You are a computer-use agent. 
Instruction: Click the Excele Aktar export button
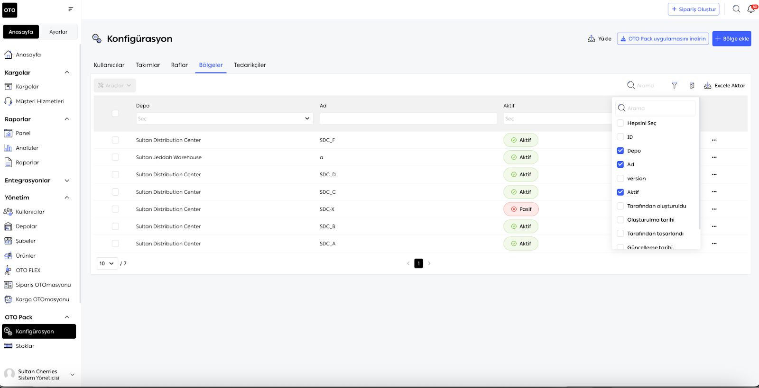point(725,85)
